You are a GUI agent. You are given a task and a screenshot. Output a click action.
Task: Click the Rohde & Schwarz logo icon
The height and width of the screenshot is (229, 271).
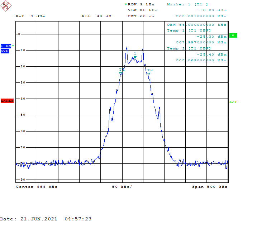[x=6, y=6]
